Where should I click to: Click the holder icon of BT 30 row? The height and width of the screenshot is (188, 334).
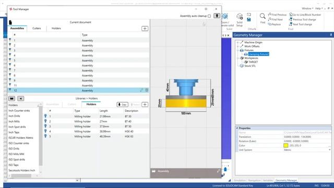click(45, 116)
